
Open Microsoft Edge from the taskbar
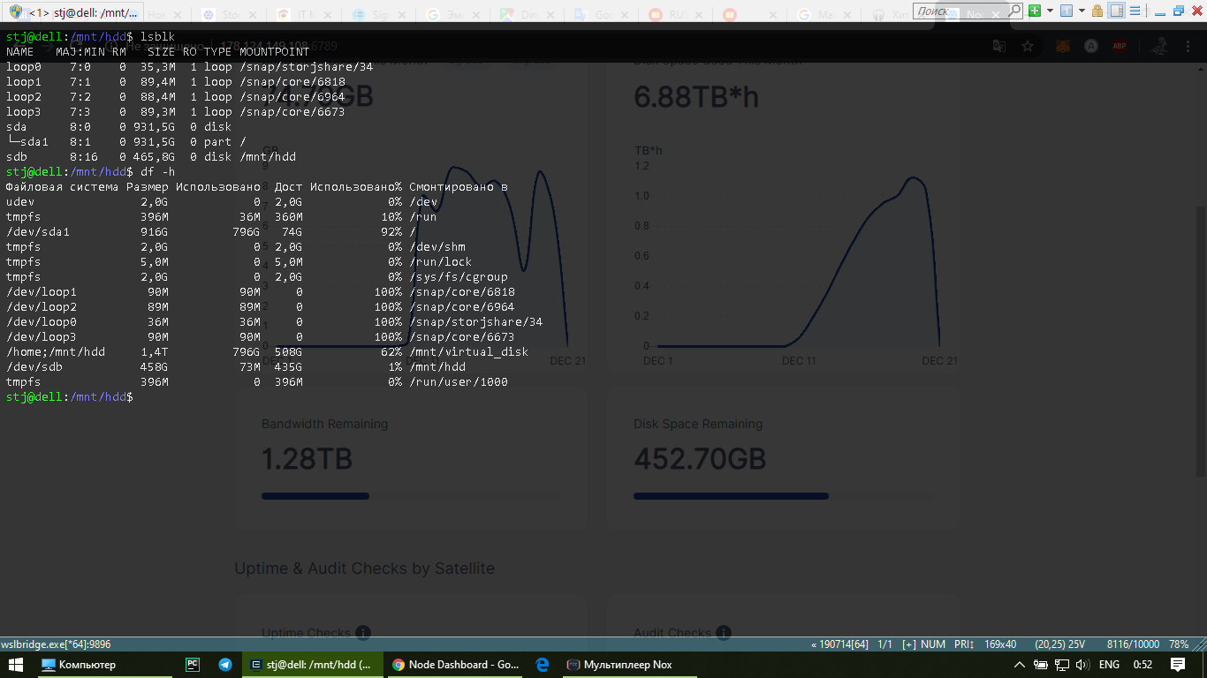point(543,665)
